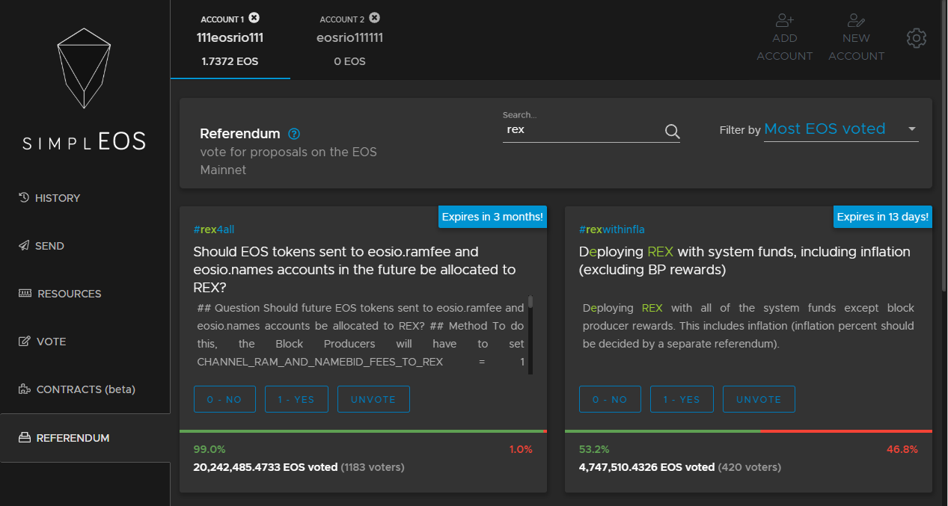The width and height of the screenshot is (948, 506).
Task: Click the Referendum help question icon
Action: 294,135
